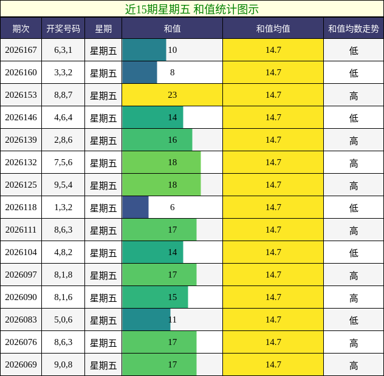Click trend 高 in row 2026069
This screenshot has width=384, height=376.
pyautogui.click(x=354, y=365)
